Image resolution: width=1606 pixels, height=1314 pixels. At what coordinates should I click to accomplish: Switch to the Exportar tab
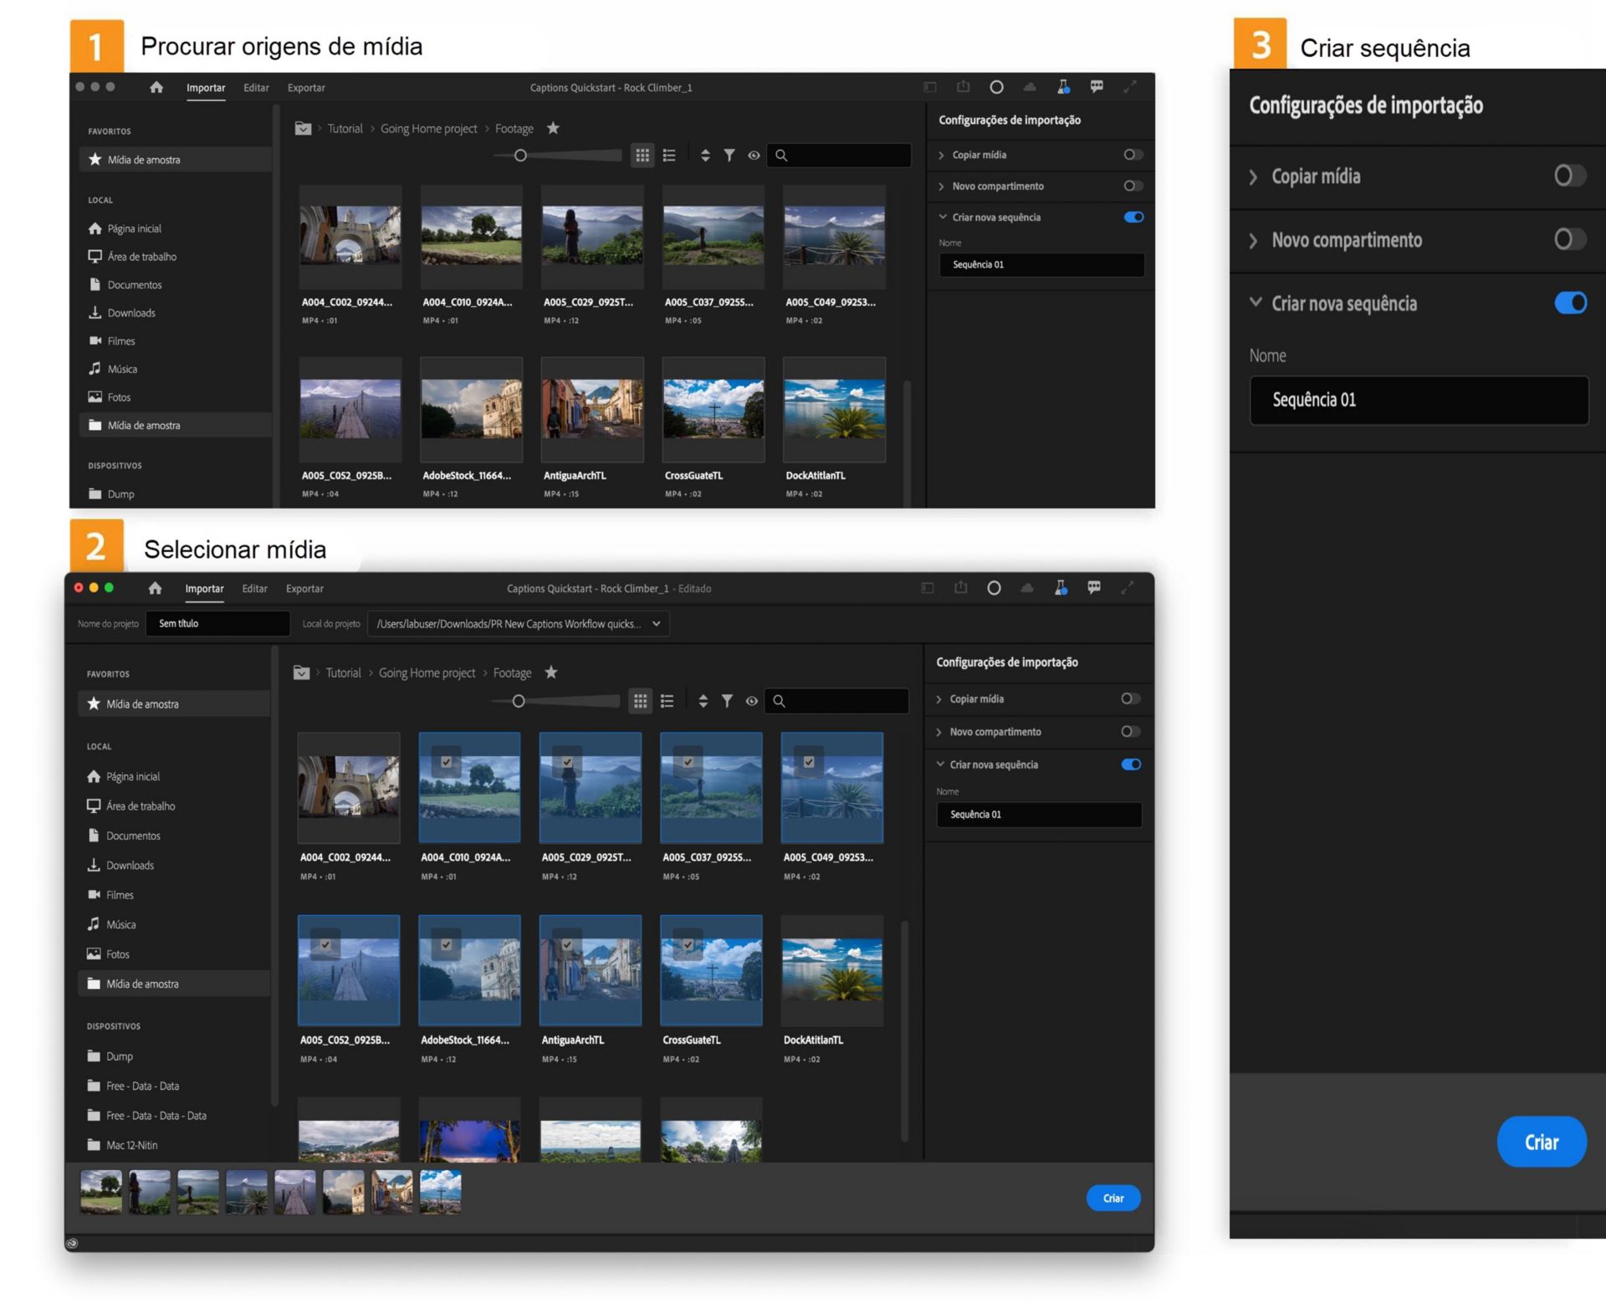point(305,87)
